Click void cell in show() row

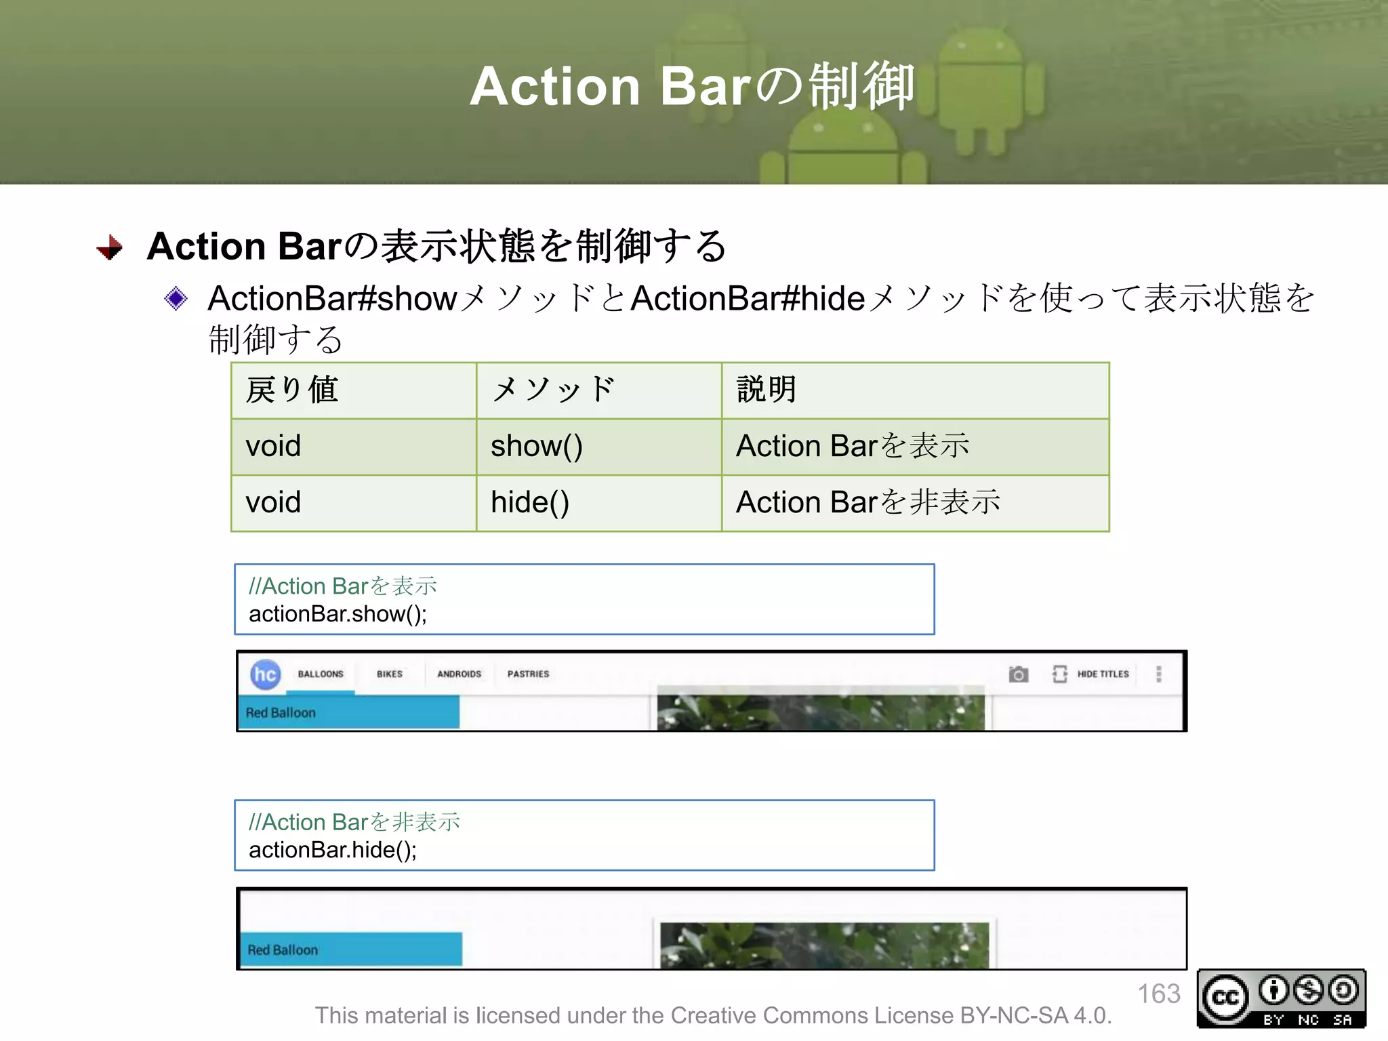click(354, 447)
